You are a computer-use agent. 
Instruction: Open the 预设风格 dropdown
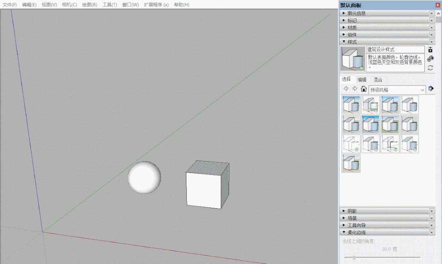click(x=397, y=90)
